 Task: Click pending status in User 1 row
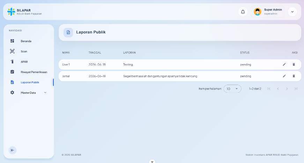[x=245, y=64]
